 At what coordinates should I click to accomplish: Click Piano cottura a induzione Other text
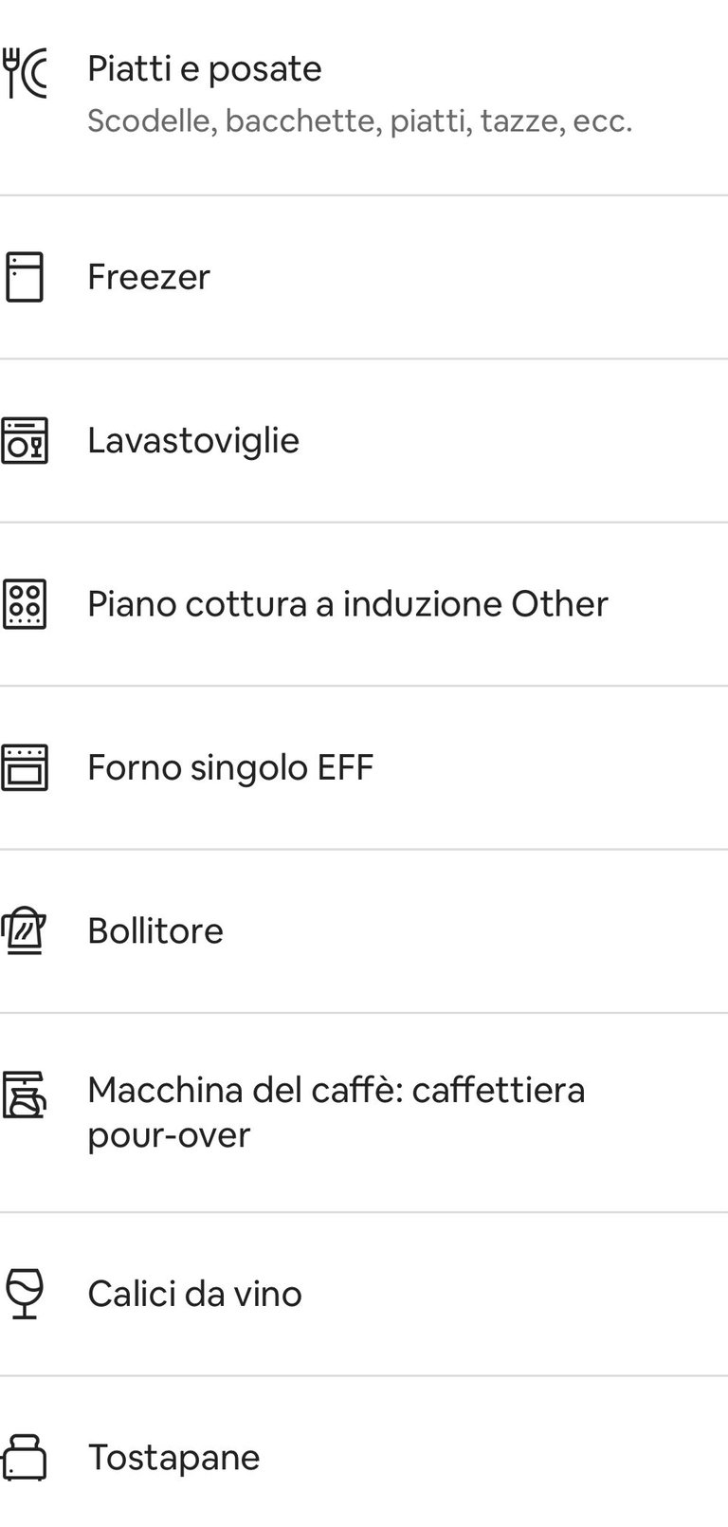coord(348,604)
